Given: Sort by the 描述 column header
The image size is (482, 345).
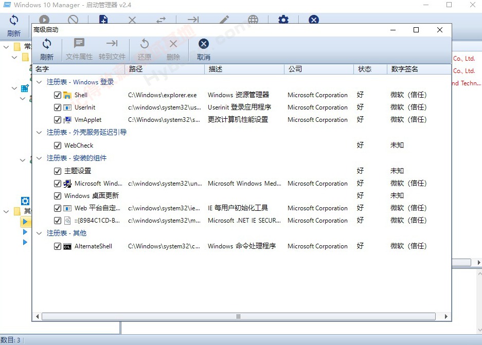Looking at the screenshot, I should (x=244, y=69).
